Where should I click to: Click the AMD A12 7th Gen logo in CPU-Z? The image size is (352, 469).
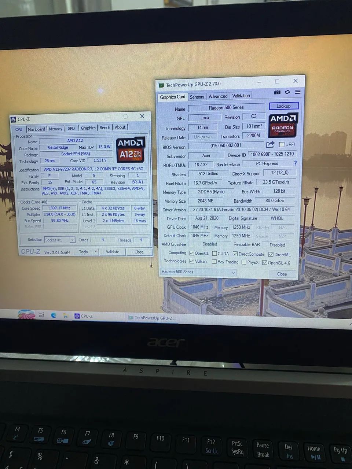pos(130,150)
